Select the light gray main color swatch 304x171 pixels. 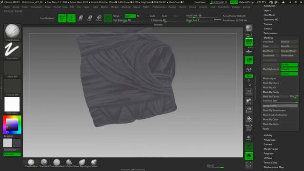[8, 143]
